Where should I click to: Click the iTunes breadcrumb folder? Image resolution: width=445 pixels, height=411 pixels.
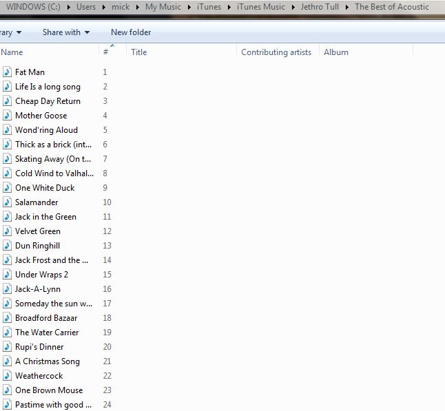tap(209, 7)
